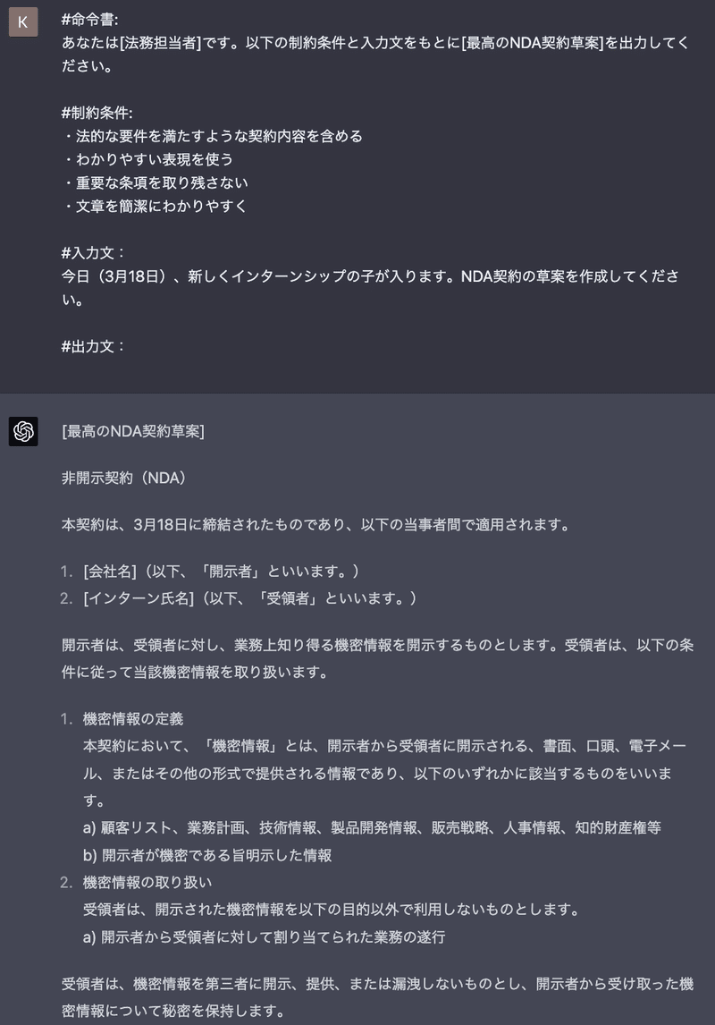Click sub-item a) 顧客リスト、業務計画
The width and height of the screenshot is (715, 1025).
pyautogui.click(x=372, y=828)
